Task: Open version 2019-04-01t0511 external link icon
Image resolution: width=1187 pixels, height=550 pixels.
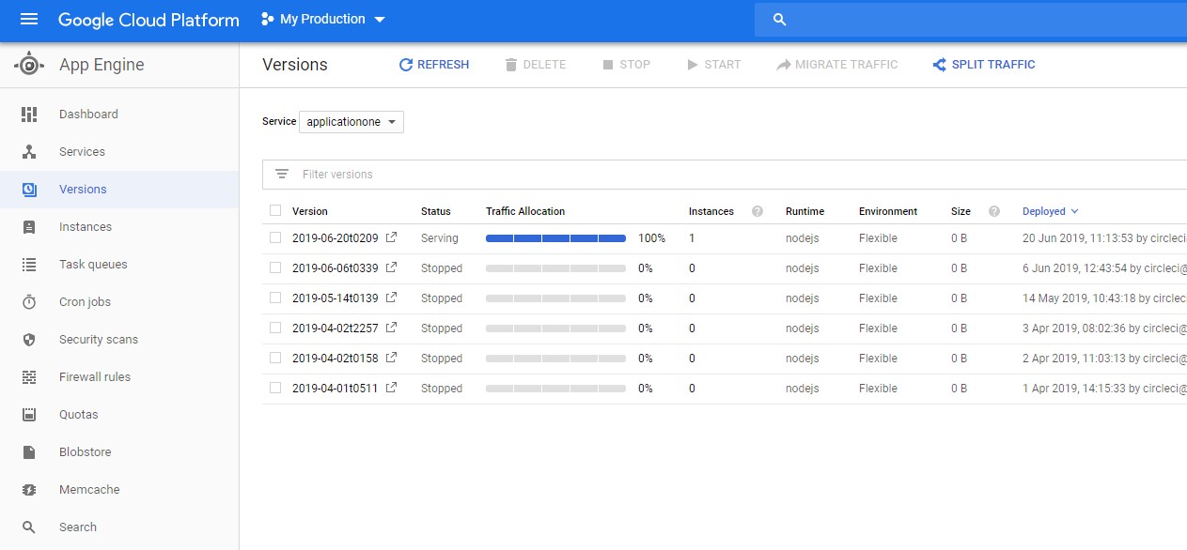Action: (x=392, y=388)
